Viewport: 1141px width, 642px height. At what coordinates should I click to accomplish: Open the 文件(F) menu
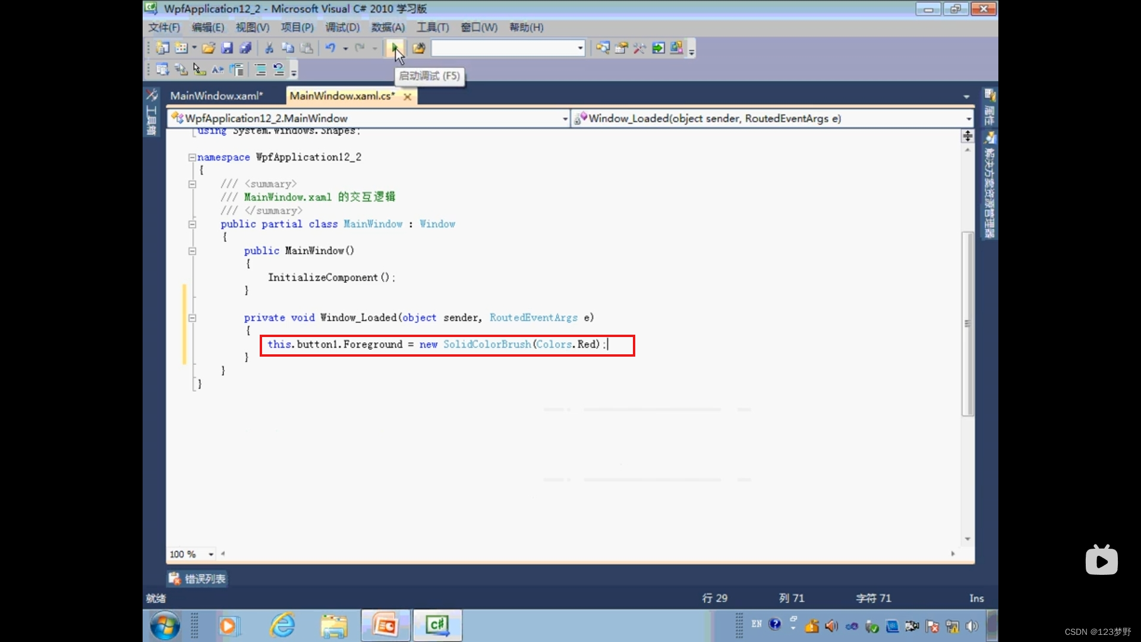(163, 27)
